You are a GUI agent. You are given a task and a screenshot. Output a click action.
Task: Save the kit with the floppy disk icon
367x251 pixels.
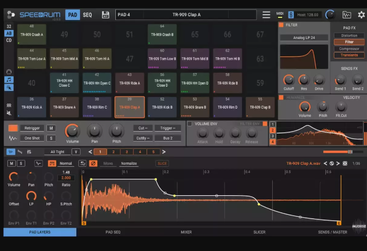[x=105, y=15]
